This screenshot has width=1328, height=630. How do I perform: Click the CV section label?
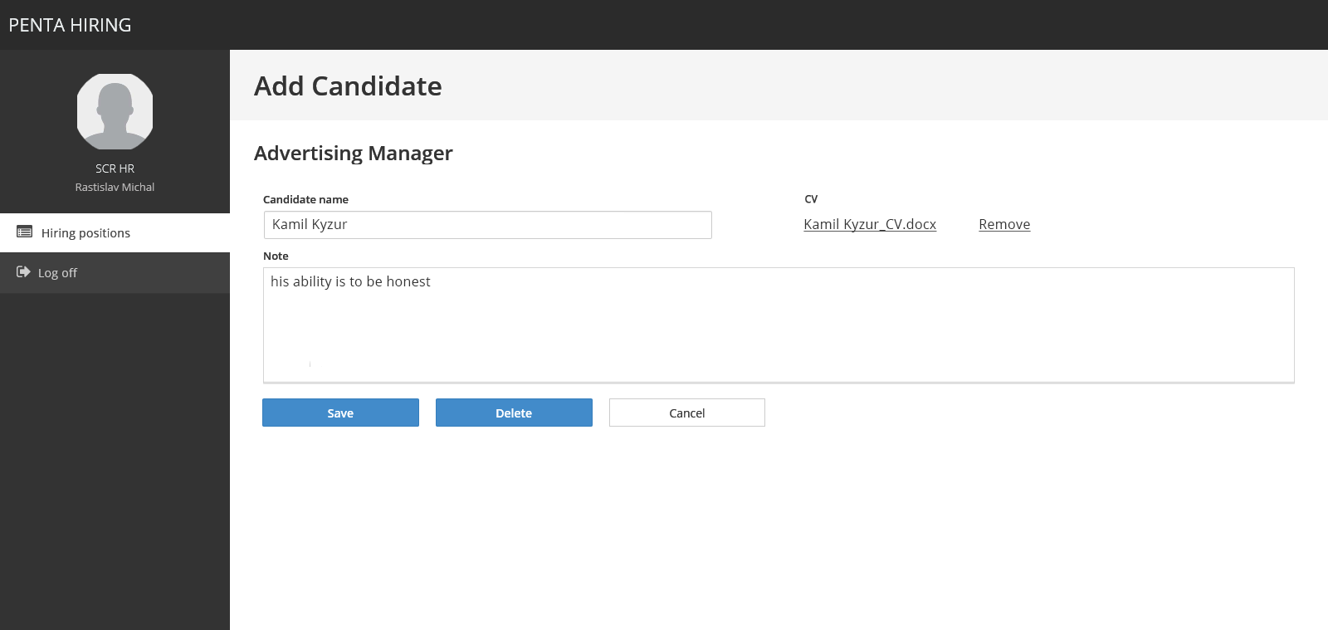click(811, 199)
